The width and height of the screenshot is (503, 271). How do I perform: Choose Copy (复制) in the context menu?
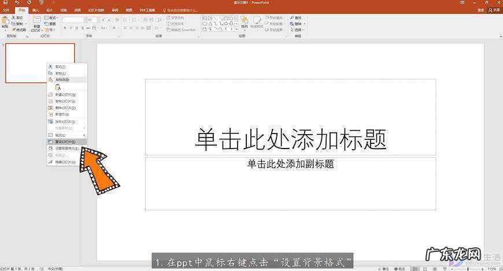pyautogui.click(x=66, y=73)
